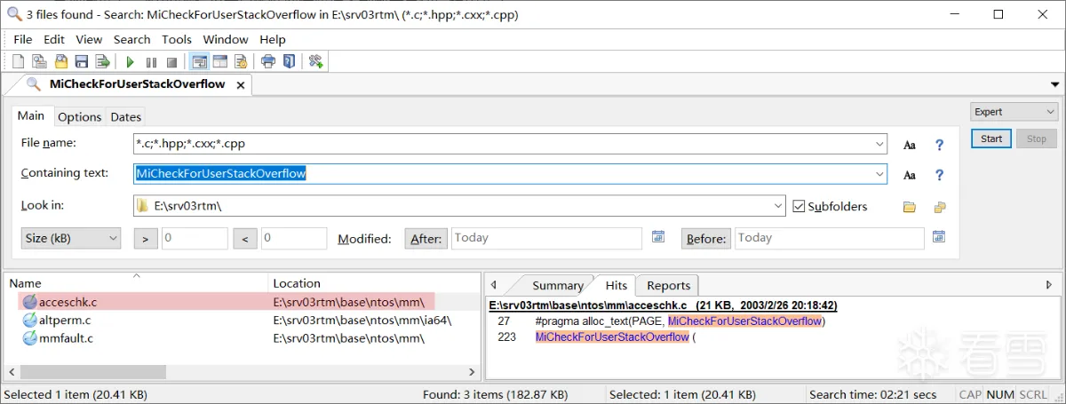Toggle the Before modified date button
This screenshot has width=1066, height=404.
click(x=706, y=238)
